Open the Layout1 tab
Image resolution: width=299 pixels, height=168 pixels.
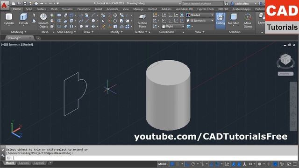pos(24,163)
